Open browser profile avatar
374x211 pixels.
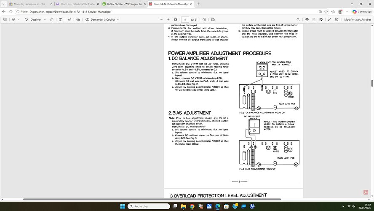tap(340, 11)
